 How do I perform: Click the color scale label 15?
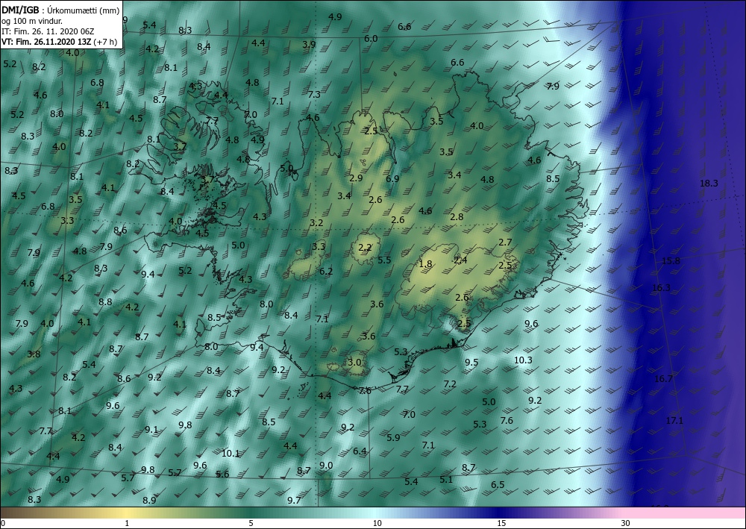click(x=501, y=524)
